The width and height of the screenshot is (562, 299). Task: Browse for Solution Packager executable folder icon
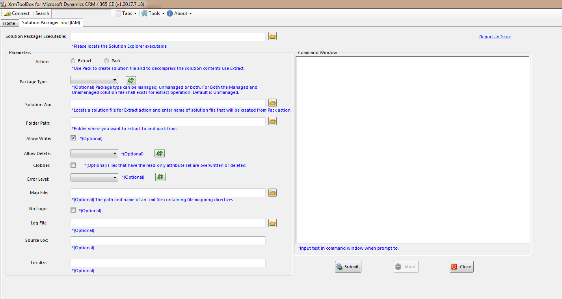click(272, 36)
